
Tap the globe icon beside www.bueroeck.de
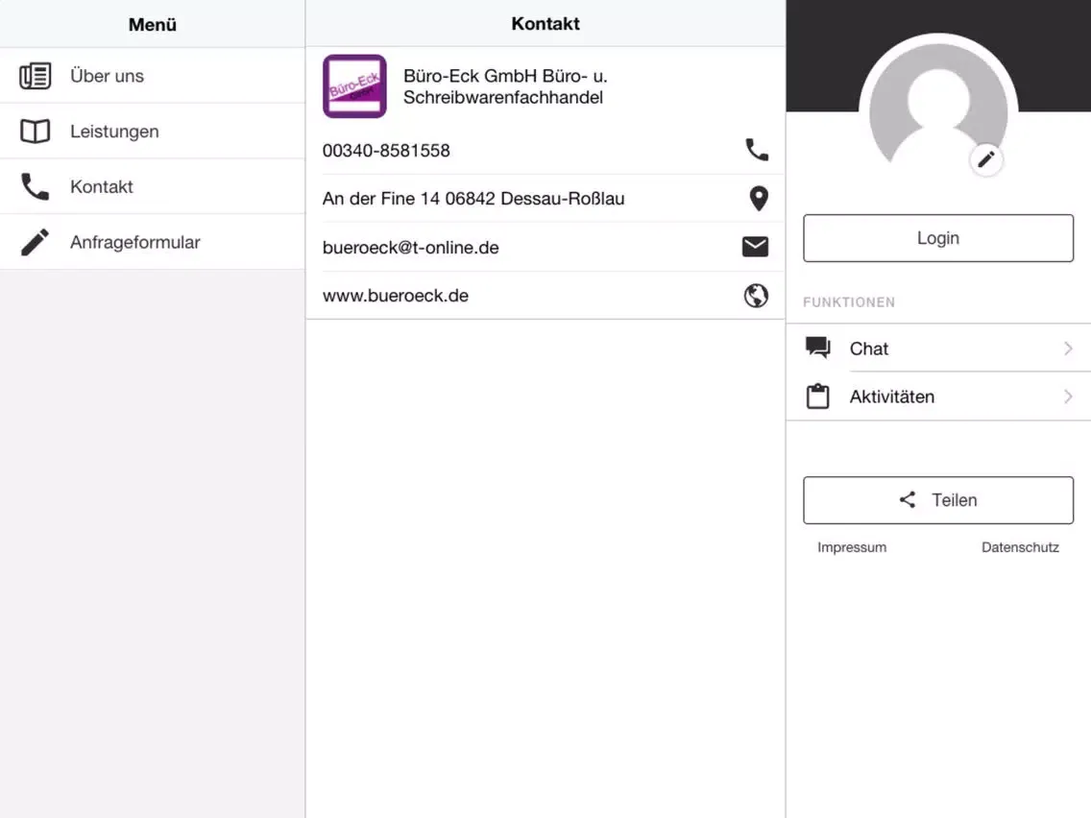click(756, 296)
